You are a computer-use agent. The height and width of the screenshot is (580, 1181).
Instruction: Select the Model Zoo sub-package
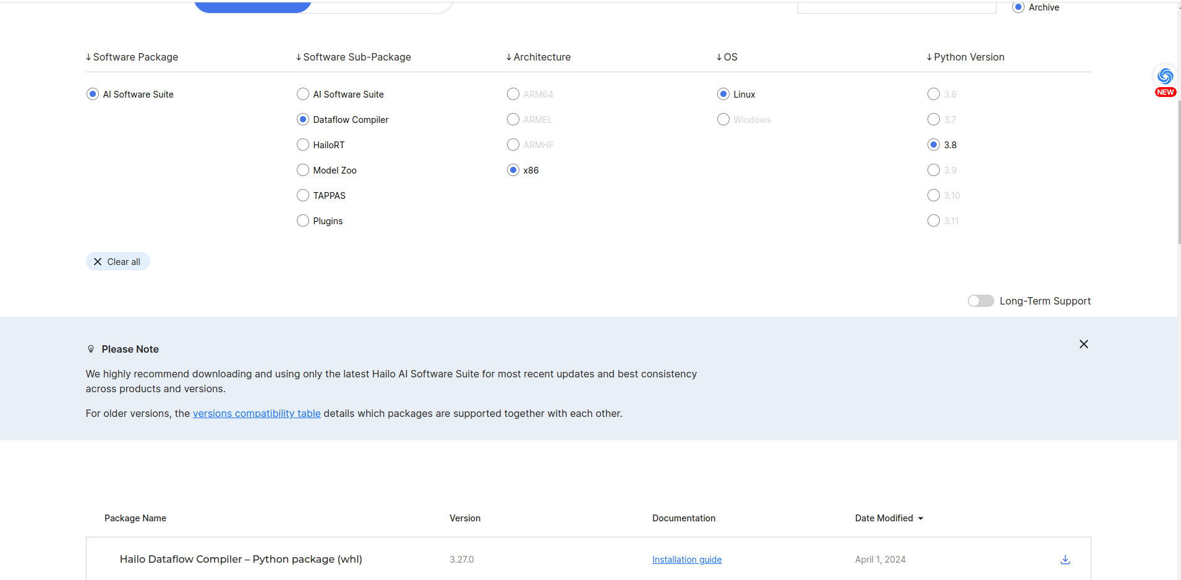point(303,170)
